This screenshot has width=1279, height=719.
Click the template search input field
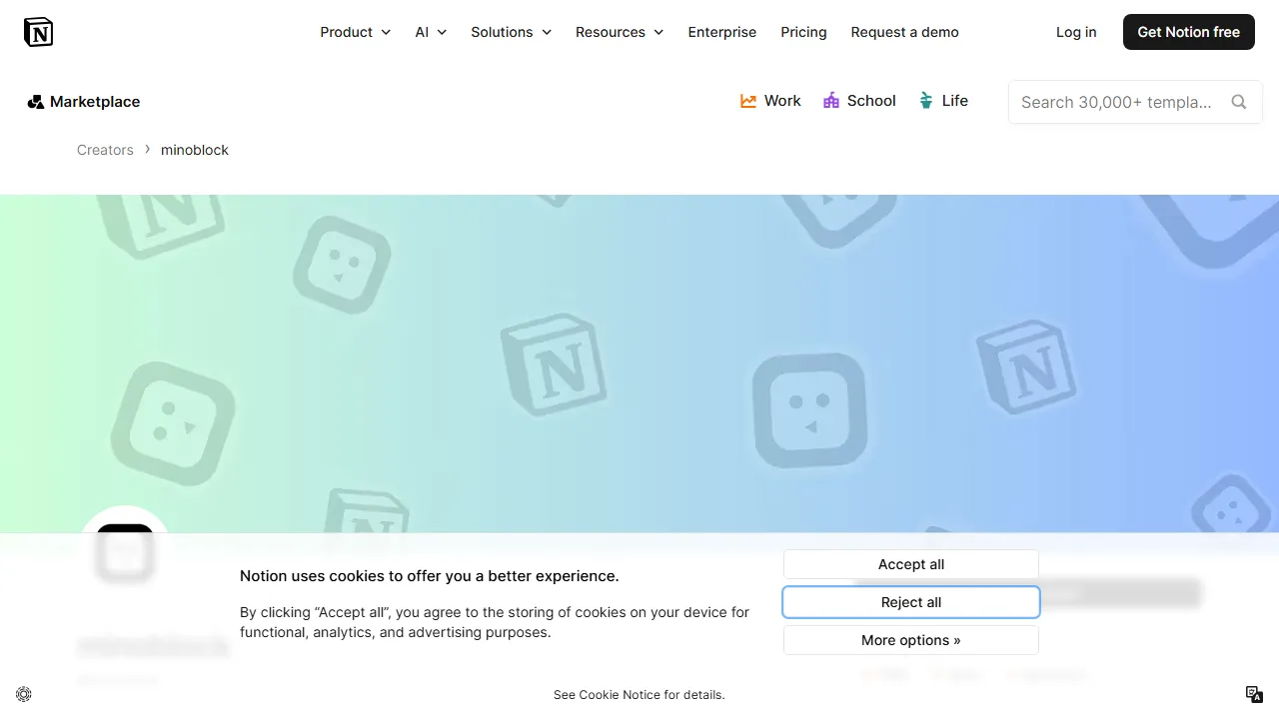coord(1119,102)
